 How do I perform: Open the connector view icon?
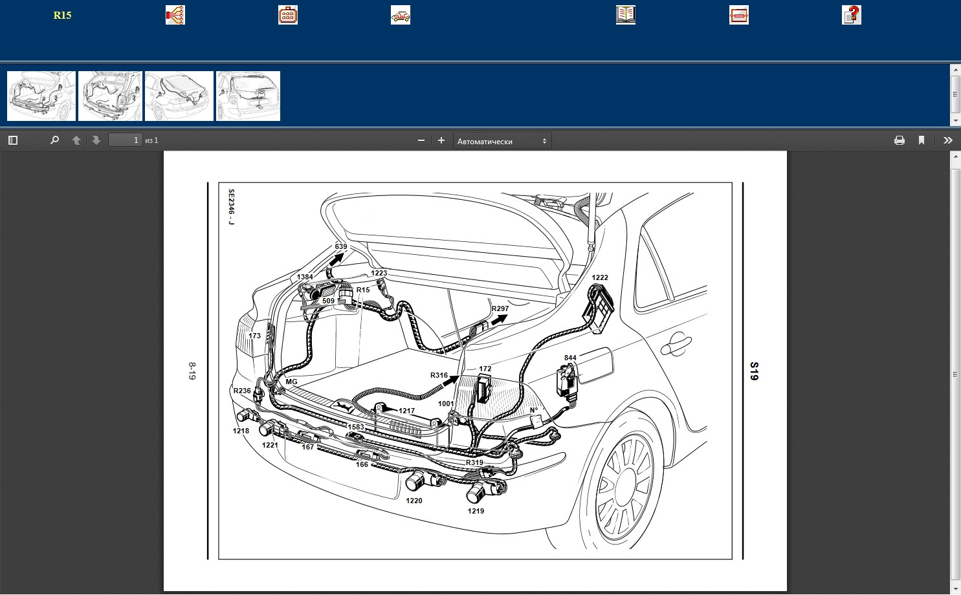pos(288,15)
